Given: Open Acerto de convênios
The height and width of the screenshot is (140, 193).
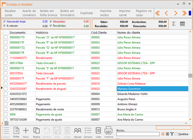Looking at the screenshot, I should pos(29,13).
